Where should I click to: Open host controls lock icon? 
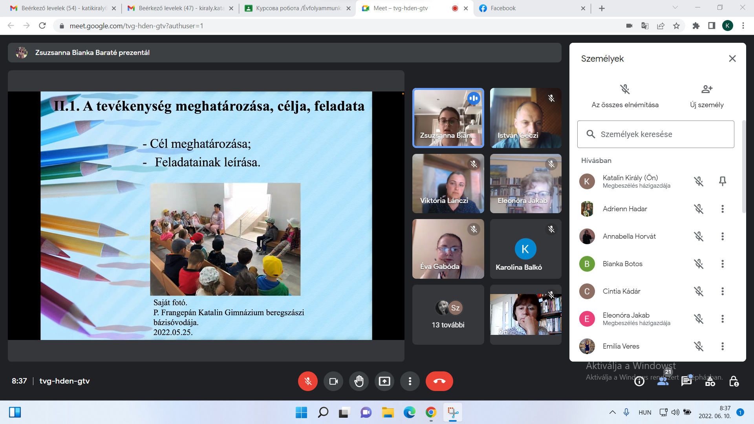734,381
